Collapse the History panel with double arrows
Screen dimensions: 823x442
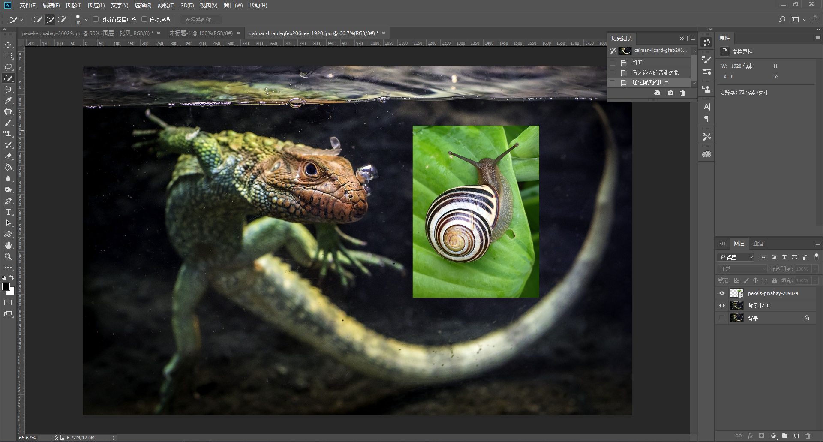click(682, 38)
